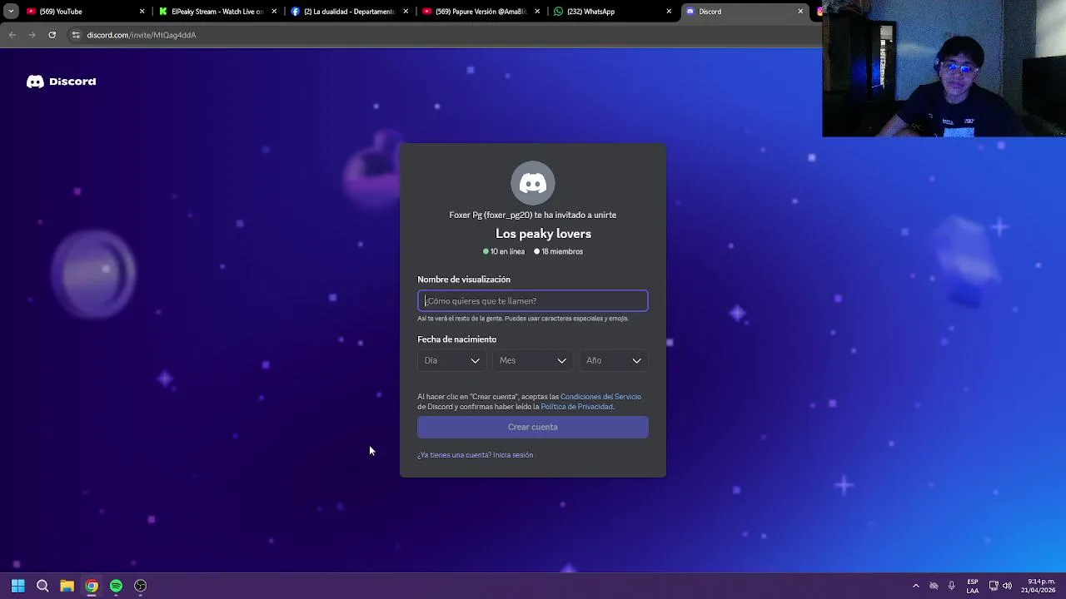Go forward with the browser forward arrow
Viewport: 1066px width, 599px height.
point(32,35)
